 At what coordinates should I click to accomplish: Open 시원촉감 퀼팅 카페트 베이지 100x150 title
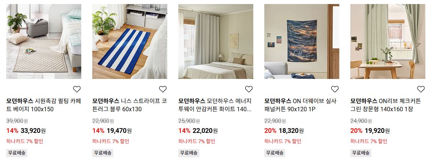click(44, 105)
